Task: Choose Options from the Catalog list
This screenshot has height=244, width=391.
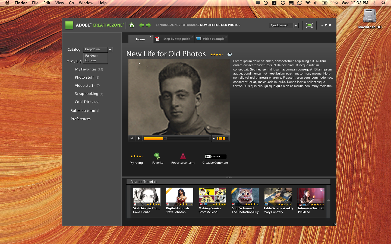Action: pyautogui.click(x=91, y=60)
